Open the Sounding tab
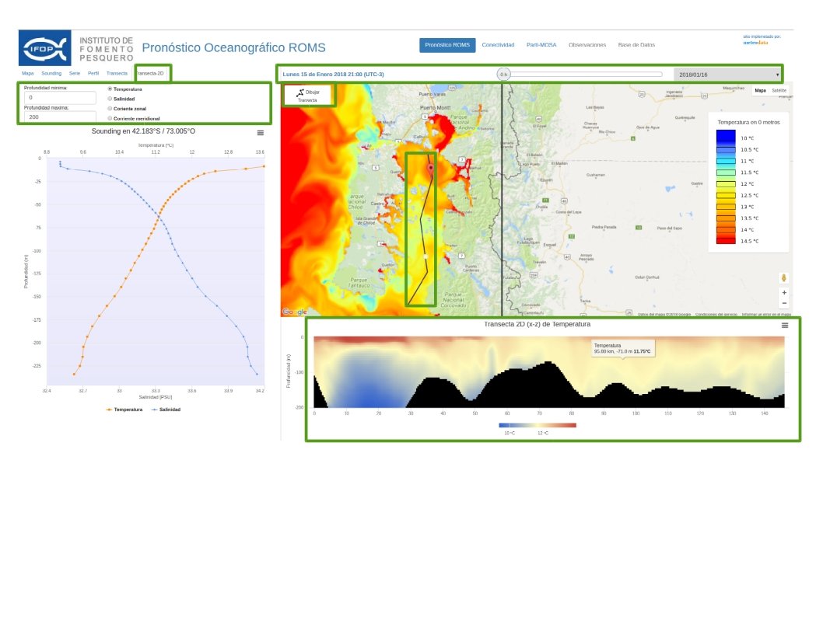 [x=51, y=73]
